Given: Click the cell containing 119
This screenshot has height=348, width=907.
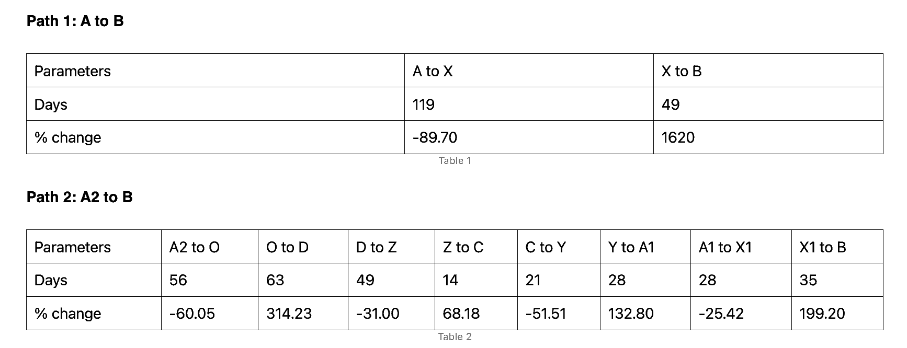Looking at the screenshot, I should (x=529, y=104).
